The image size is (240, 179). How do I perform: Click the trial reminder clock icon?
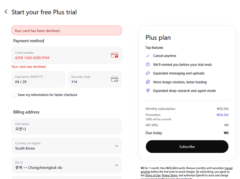click(148, 64)
